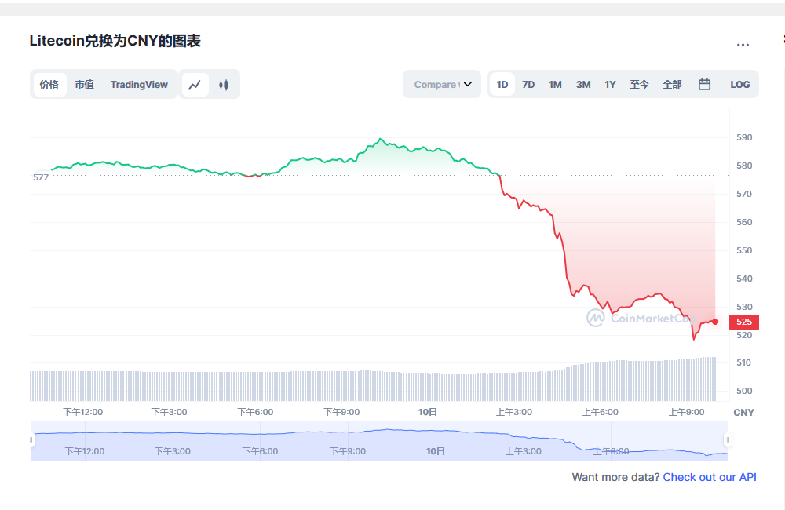Viewport: 785px width, 510px height.
Task: Select the candlestick chart icon
Action: pos(225,84)
